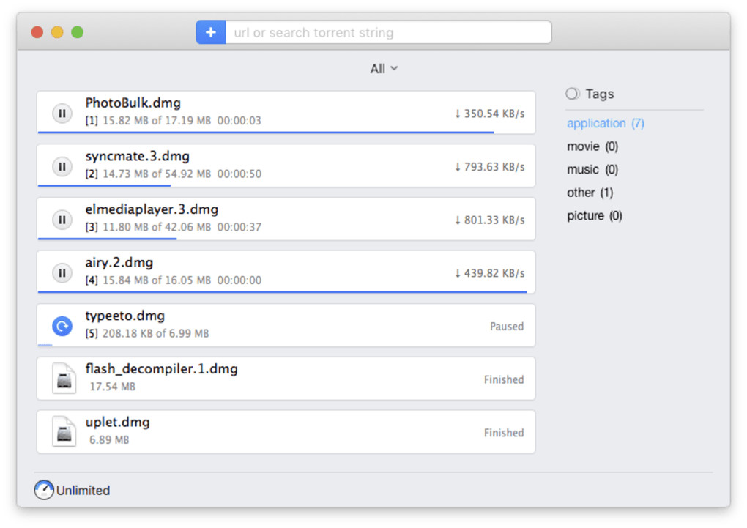747x528 pixels.
Task: Filter by the application tag
Action: (606, 124)
